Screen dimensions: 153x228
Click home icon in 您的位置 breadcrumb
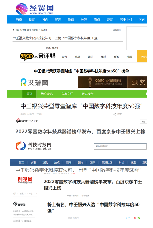pos(14,30)
